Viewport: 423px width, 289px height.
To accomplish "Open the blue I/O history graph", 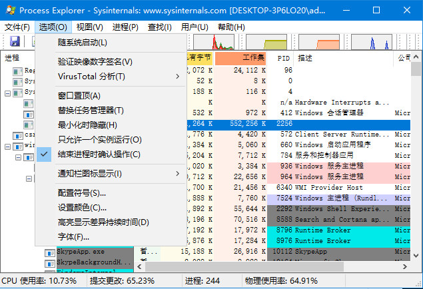I will [372, 42].
